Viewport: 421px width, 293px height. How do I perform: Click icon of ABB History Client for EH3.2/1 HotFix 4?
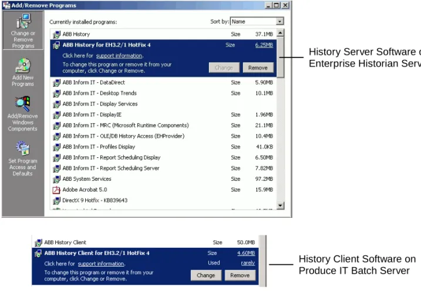pos(38,253)
